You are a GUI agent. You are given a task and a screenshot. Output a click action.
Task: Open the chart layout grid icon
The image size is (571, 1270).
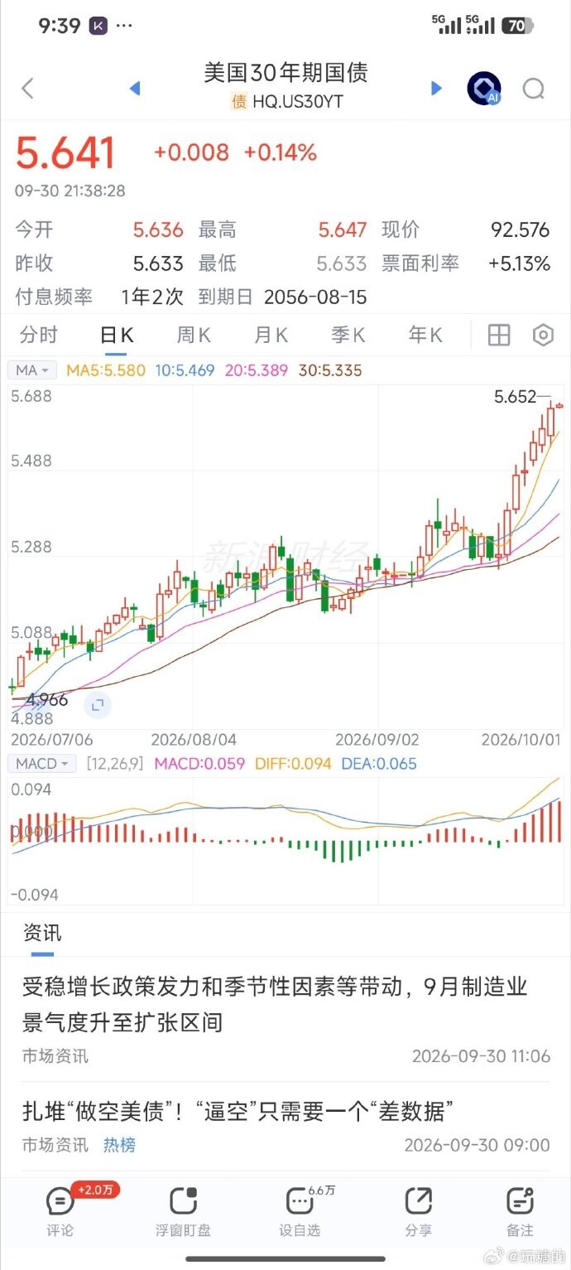(x=499, y=335)
